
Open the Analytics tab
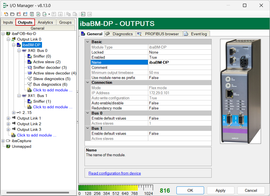point(45,22)
